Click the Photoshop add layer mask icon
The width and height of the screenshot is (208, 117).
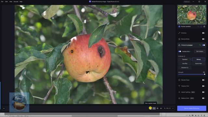pyautogui.click(x=193, y=116)
